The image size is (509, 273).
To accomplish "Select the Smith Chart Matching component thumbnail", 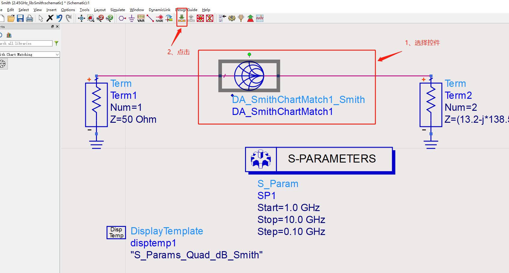I will (3, 63).
